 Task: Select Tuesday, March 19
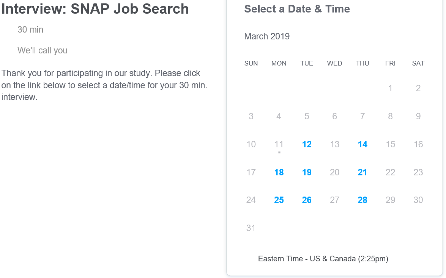307,172
